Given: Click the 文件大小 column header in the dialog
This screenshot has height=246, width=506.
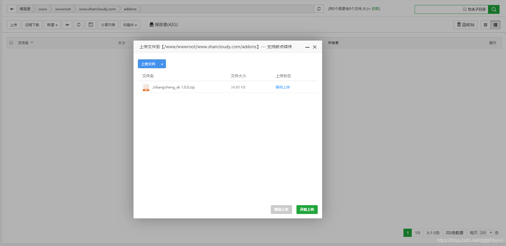Looking at the screenshot, I should 238,76.
